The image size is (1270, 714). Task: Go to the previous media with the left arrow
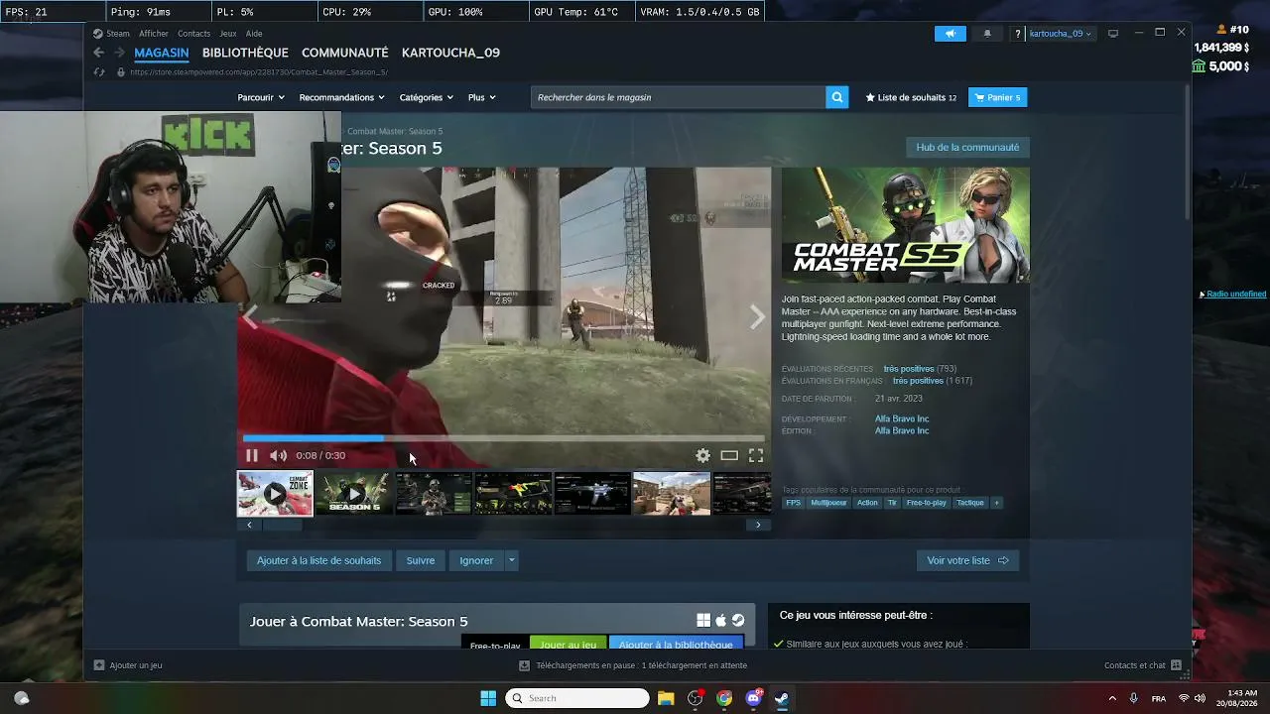tap(250, 316)
